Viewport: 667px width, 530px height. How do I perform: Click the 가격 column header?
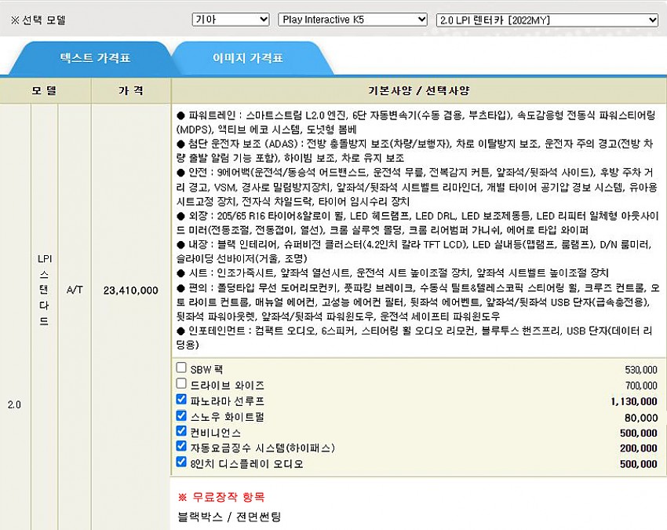[130, 90]
